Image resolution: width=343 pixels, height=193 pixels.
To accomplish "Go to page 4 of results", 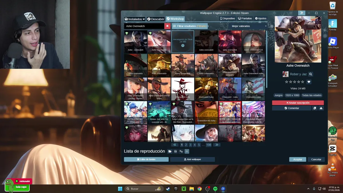I will [x=195, y=145].
